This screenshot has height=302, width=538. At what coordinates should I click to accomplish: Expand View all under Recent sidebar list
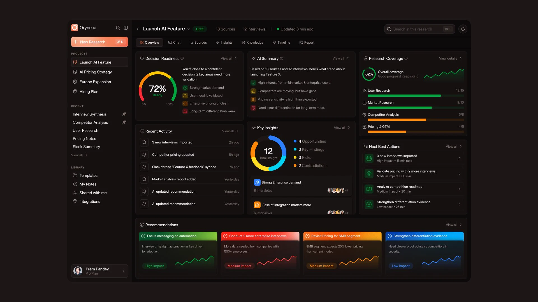(79, 155)
